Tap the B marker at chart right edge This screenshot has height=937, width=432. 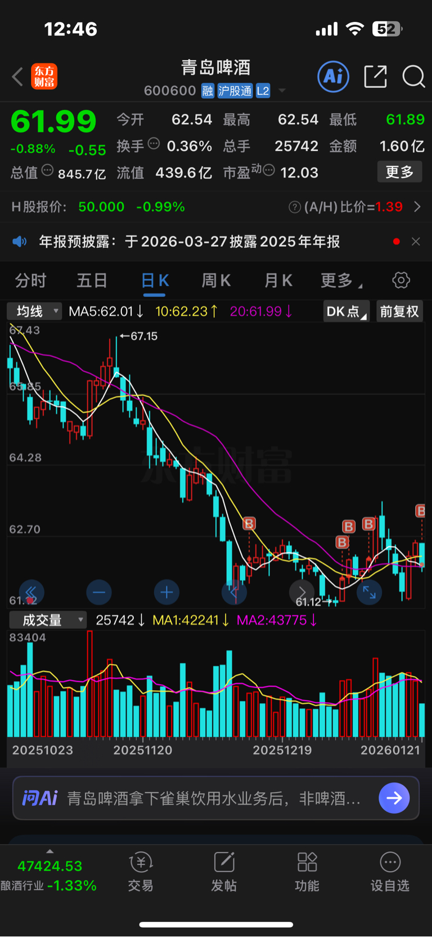pyautogui.click(x=420, y=511)
